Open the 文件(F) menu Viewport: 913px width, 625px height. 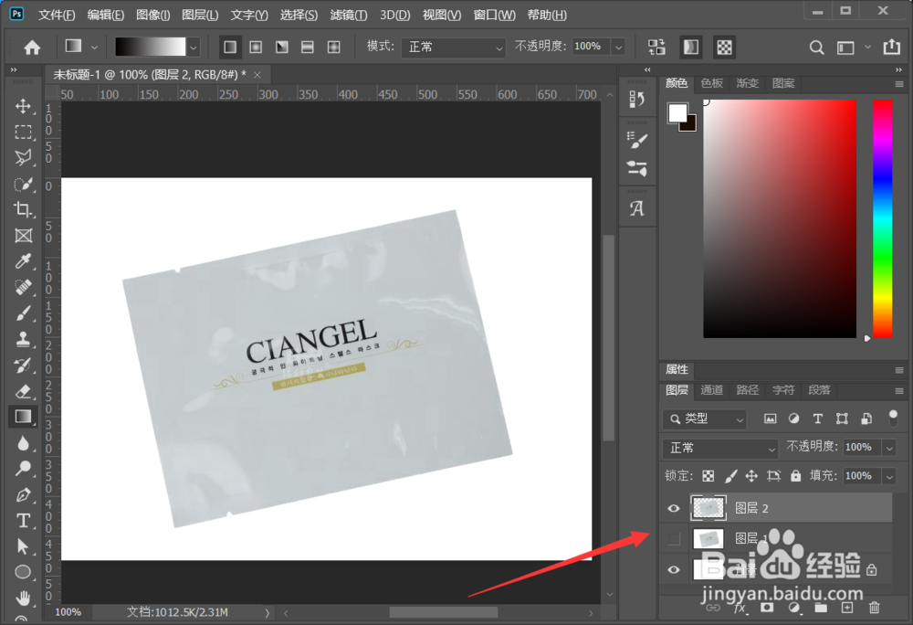click(x=57, y=15)
